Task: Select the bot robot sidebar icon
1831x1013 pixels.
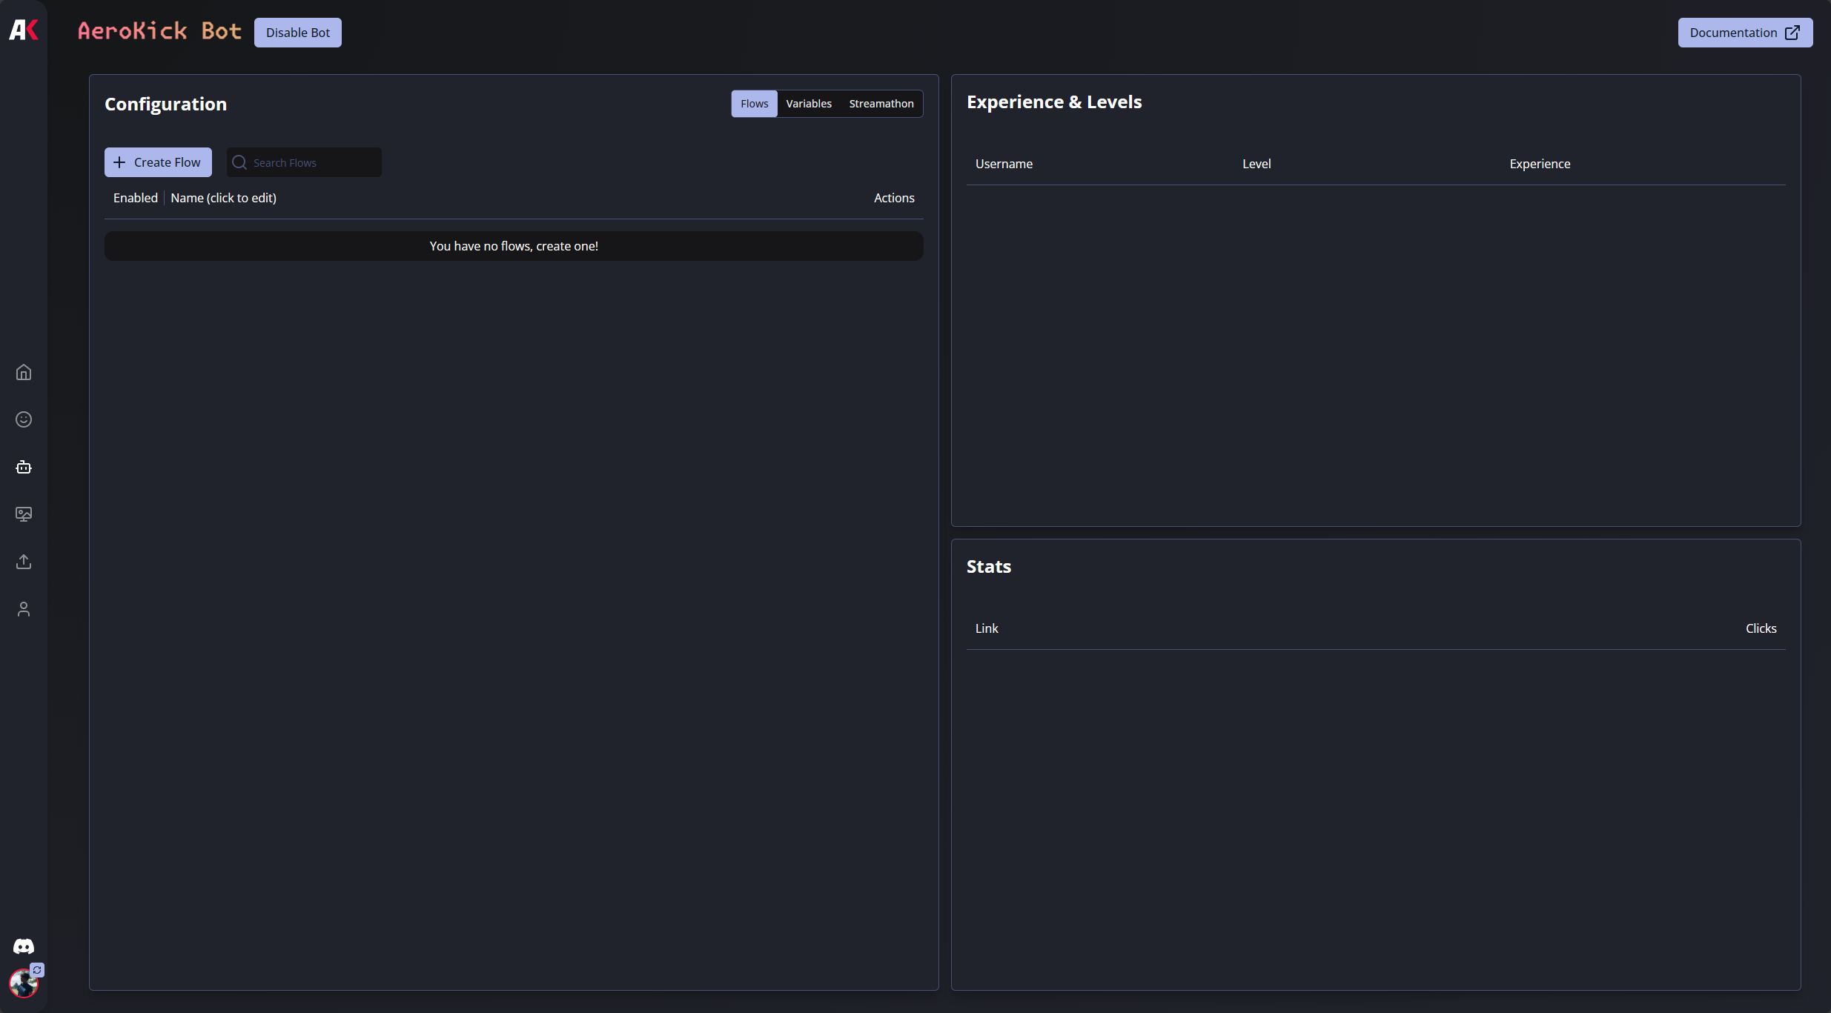Action: tap(24, 467)
